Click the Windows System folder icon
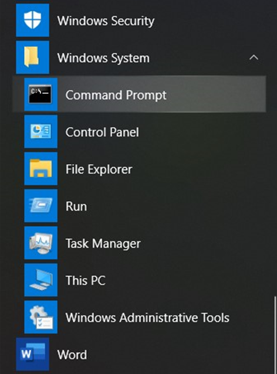This screenshot has height=374, width=277. (x=32, y=57)
